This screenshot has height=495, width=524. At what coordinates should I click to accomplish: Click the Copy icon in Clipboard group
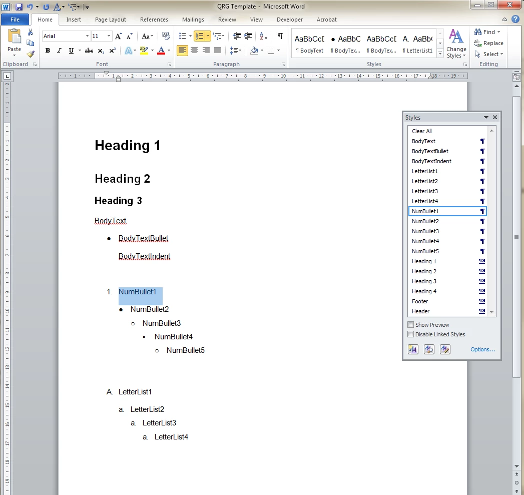[30, 43]
